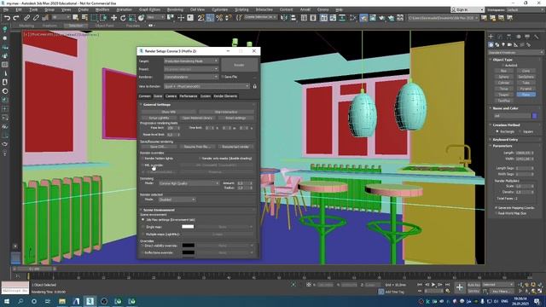This screenshot has height=307, width=546.
Task: Toggle the Percent Snap tool
Action: tap(219, 17)
